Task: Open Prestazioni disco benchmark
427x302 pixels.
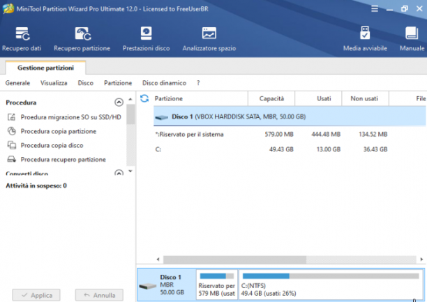Action: [146, 39]
